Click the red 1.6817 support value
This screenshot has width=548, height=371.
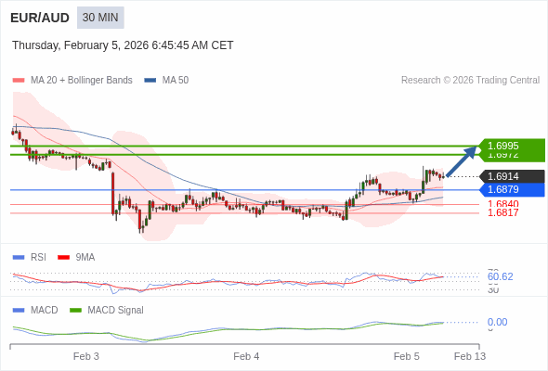[502, 212]
